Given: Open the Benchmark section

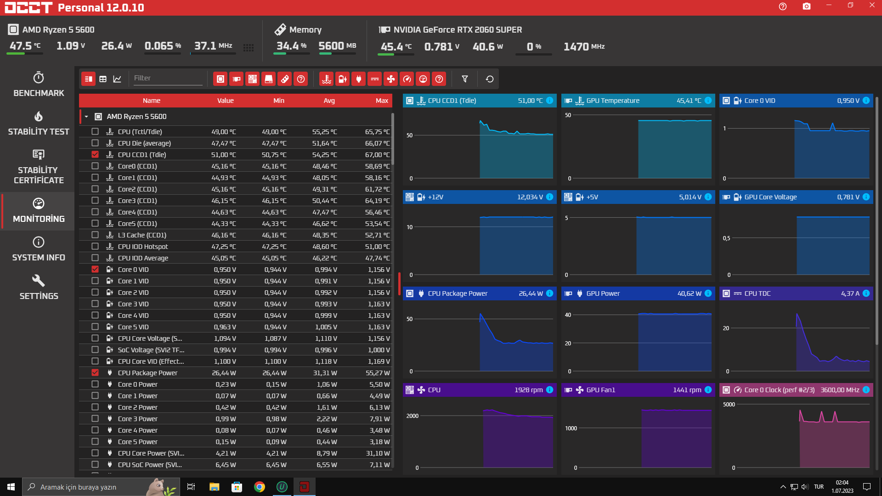Looking at the screenshot, I should point(39,84).
